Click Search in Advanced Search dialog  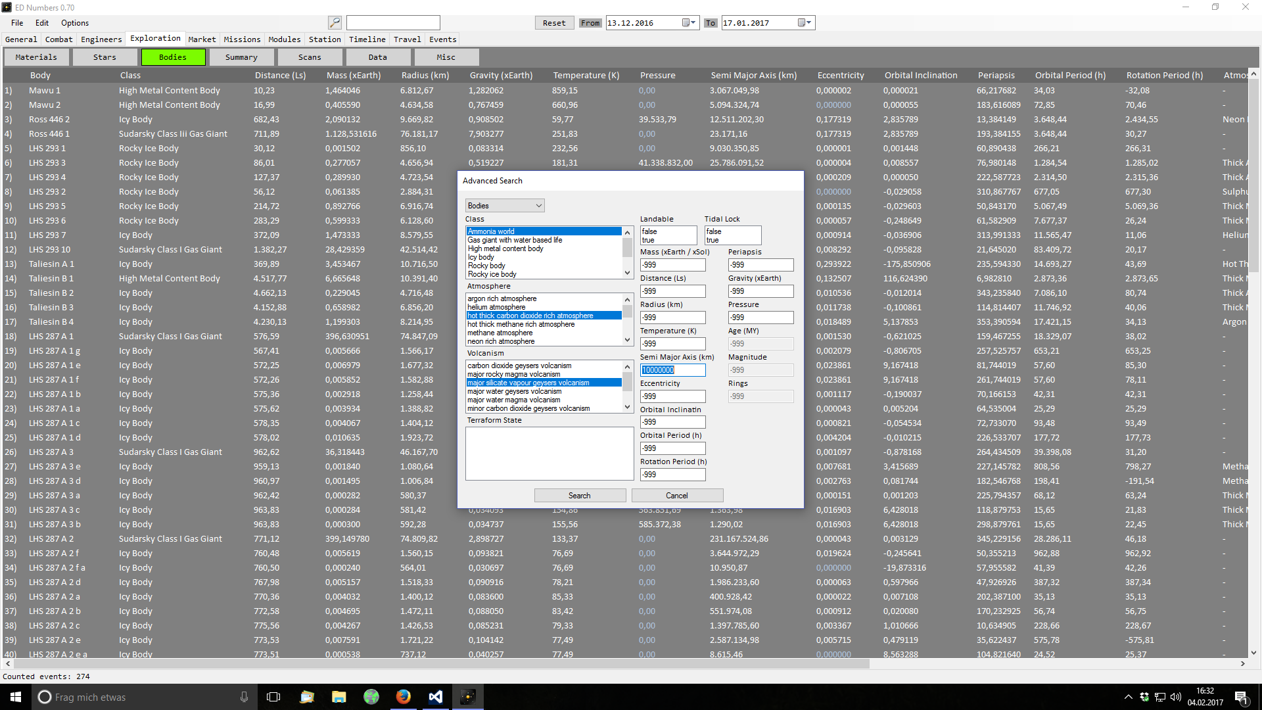580,496
